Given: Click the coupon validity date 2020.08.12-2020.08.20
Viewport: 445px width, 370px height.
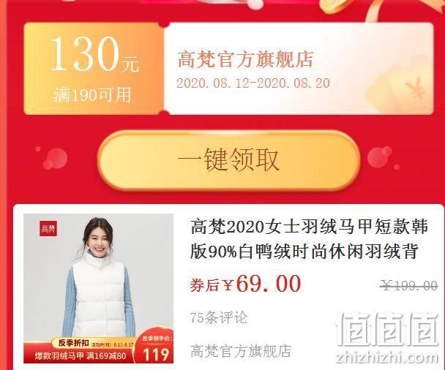Looking at the screenshot, I should (253, 83).
